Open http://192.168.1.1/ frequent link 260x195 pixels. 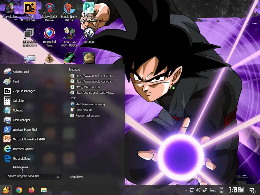85,87
